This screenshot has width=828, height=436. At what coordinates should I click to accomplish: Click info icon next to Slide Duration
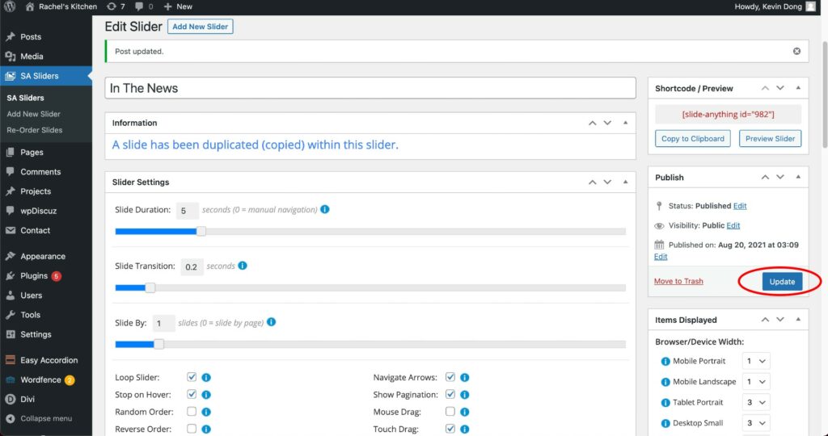point(325,209)
